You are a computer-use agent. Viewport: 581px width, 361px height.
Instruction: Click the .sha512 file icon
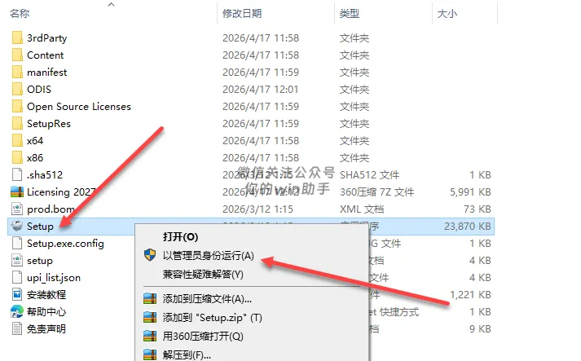pyautogui.click(x=17, y=175)
